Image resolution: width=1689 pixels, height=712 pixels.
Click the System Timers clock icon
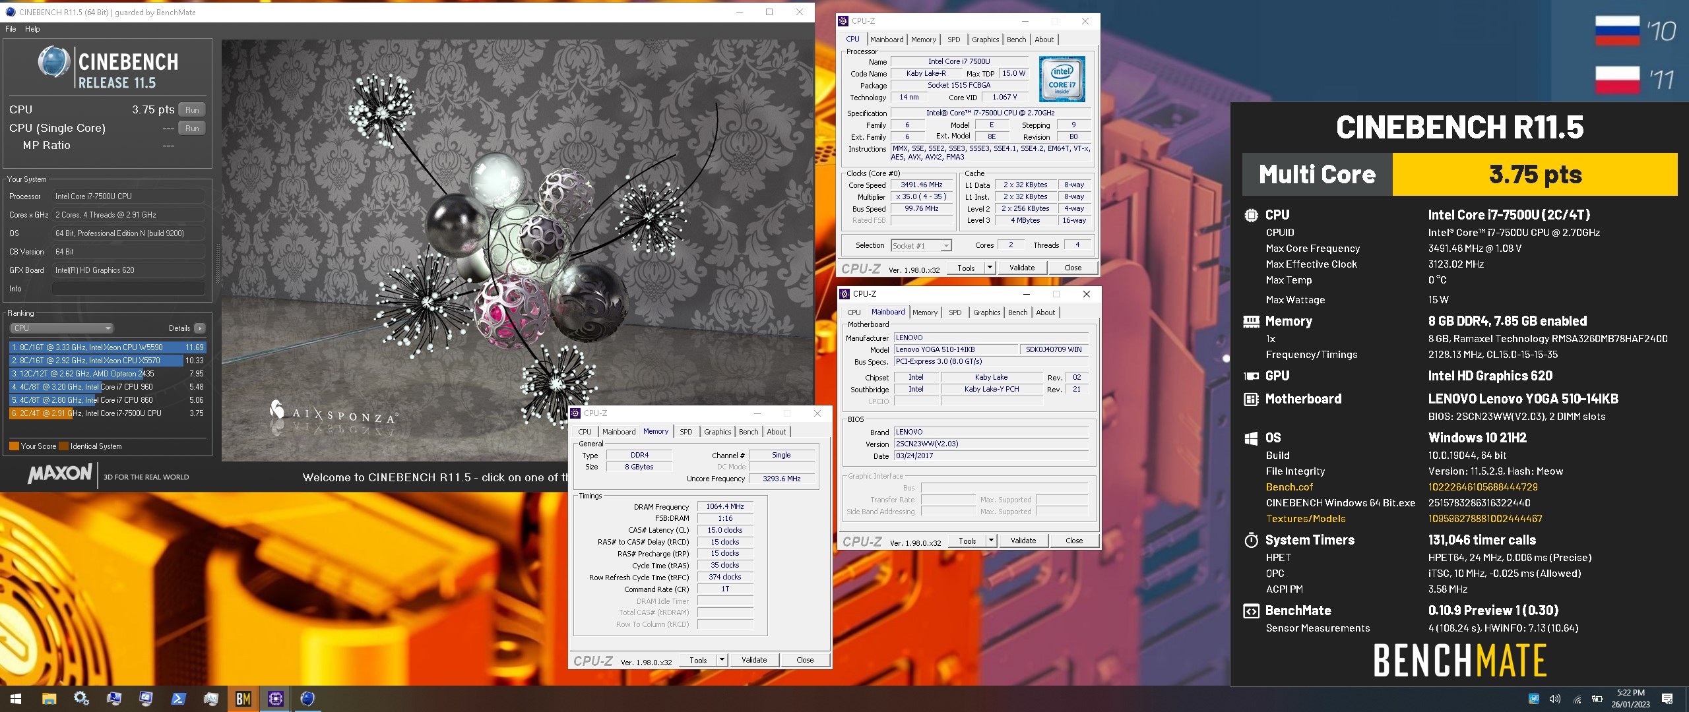click(x=1251, y=541)
